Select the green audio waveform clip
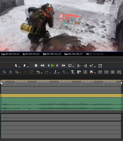The width and height of the screenshot is (123, 141). coord(61,104)
